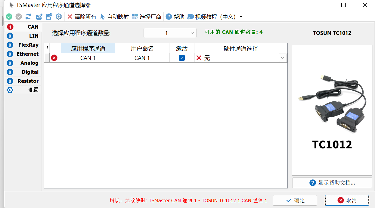Switch to the Digital tab
This screenshot has height=208, width=375.
point(23,72)
